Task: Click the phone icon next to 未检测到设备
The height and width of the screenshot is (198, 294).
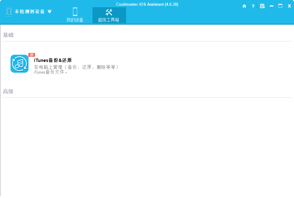Action: pos(8,11)
